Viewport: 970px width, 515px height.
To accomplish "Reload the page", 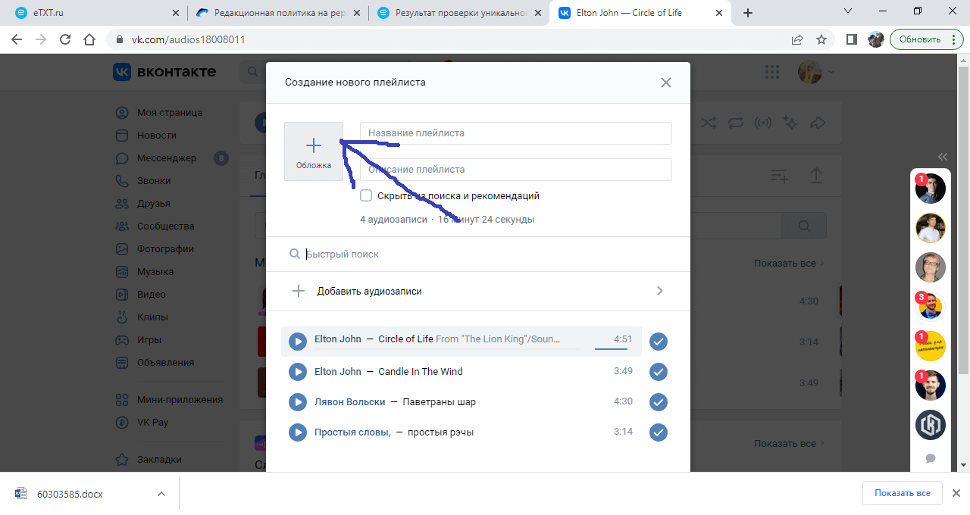I will coord(65,39).
